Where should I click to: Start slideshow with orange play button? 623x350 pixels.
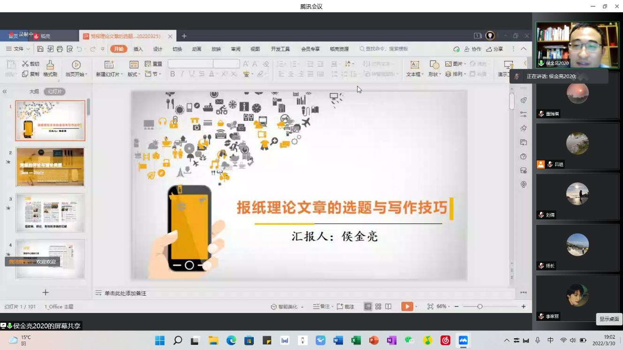(407, 306)
